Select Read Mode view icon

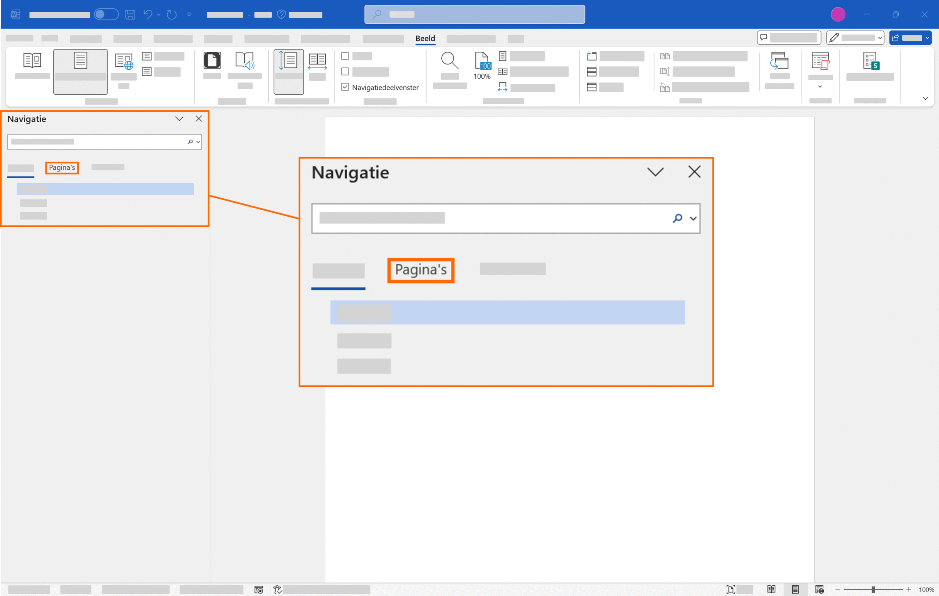pos(32,60)
